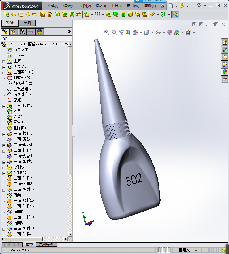Show more manager tabs chevron
Viewport: 229px width, 254px height.
tap(69, 31)
